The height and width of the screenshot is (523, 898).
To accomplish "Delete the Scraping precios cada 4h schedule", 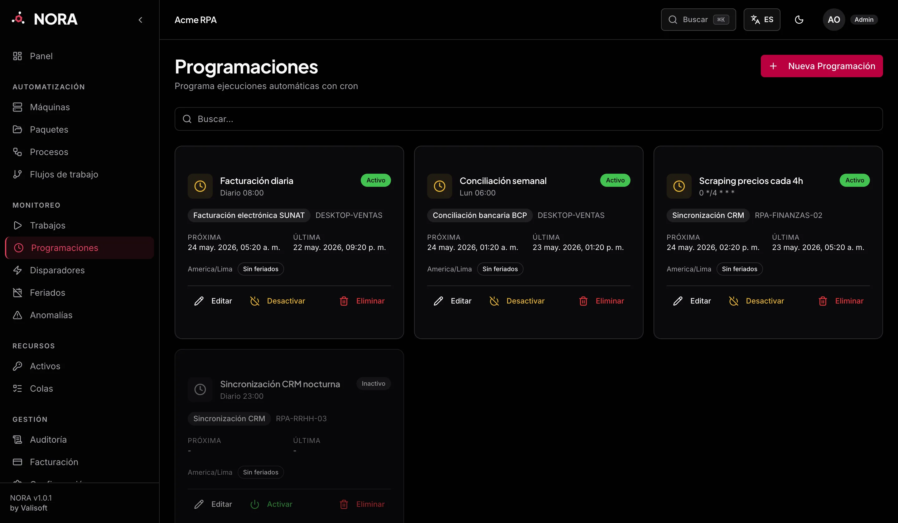I will coord(841,301).
